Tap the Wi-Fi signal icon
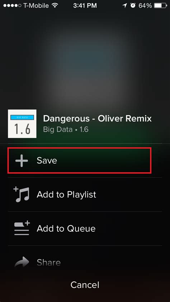Screen dimensions: 170x302 pos(55,6)
